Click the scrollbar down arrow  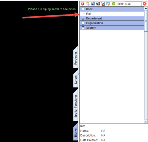point(146,121)
